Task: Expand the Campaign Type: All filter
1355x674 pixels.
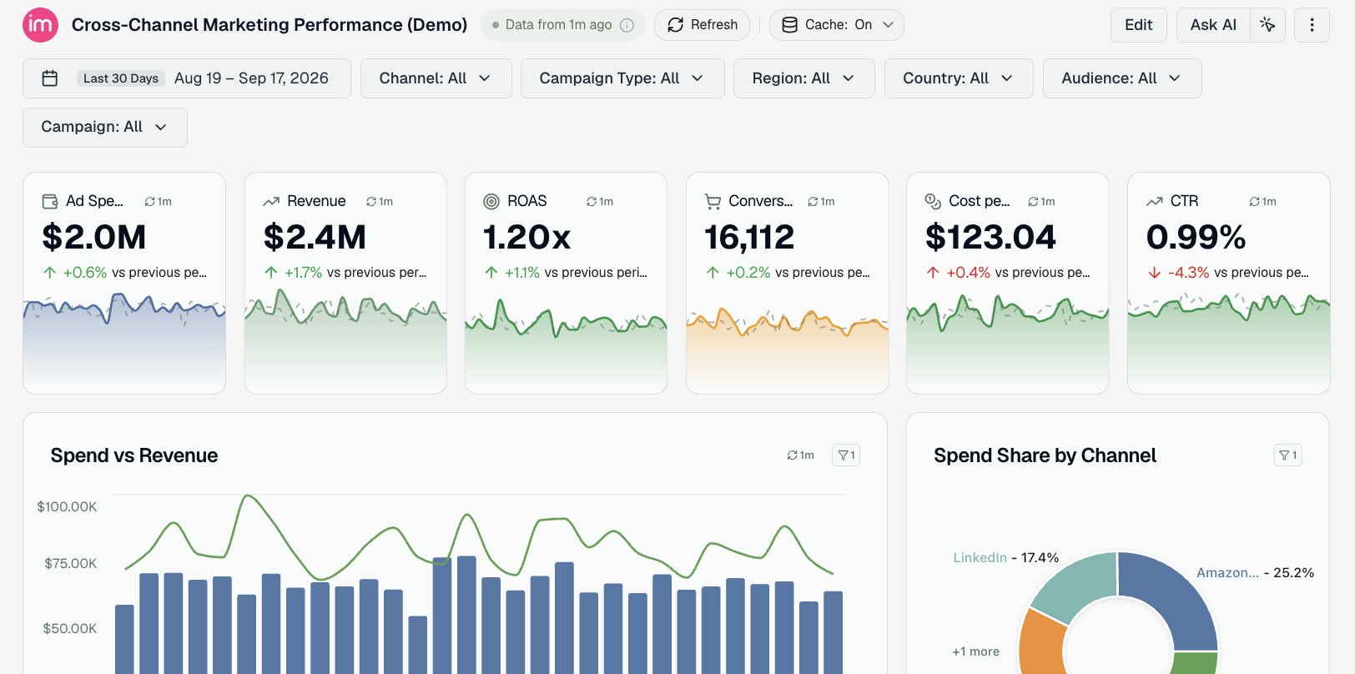Action: pos(622,78)
